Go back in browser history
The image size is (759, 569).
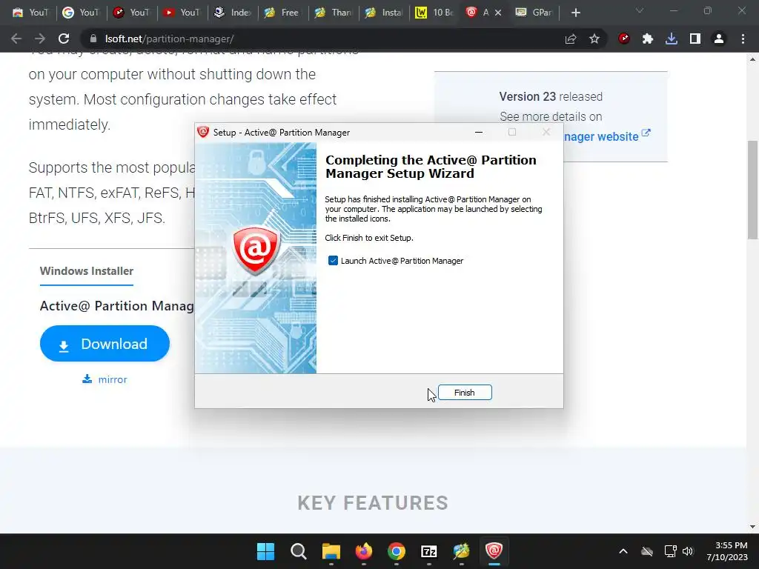[16, 39]
